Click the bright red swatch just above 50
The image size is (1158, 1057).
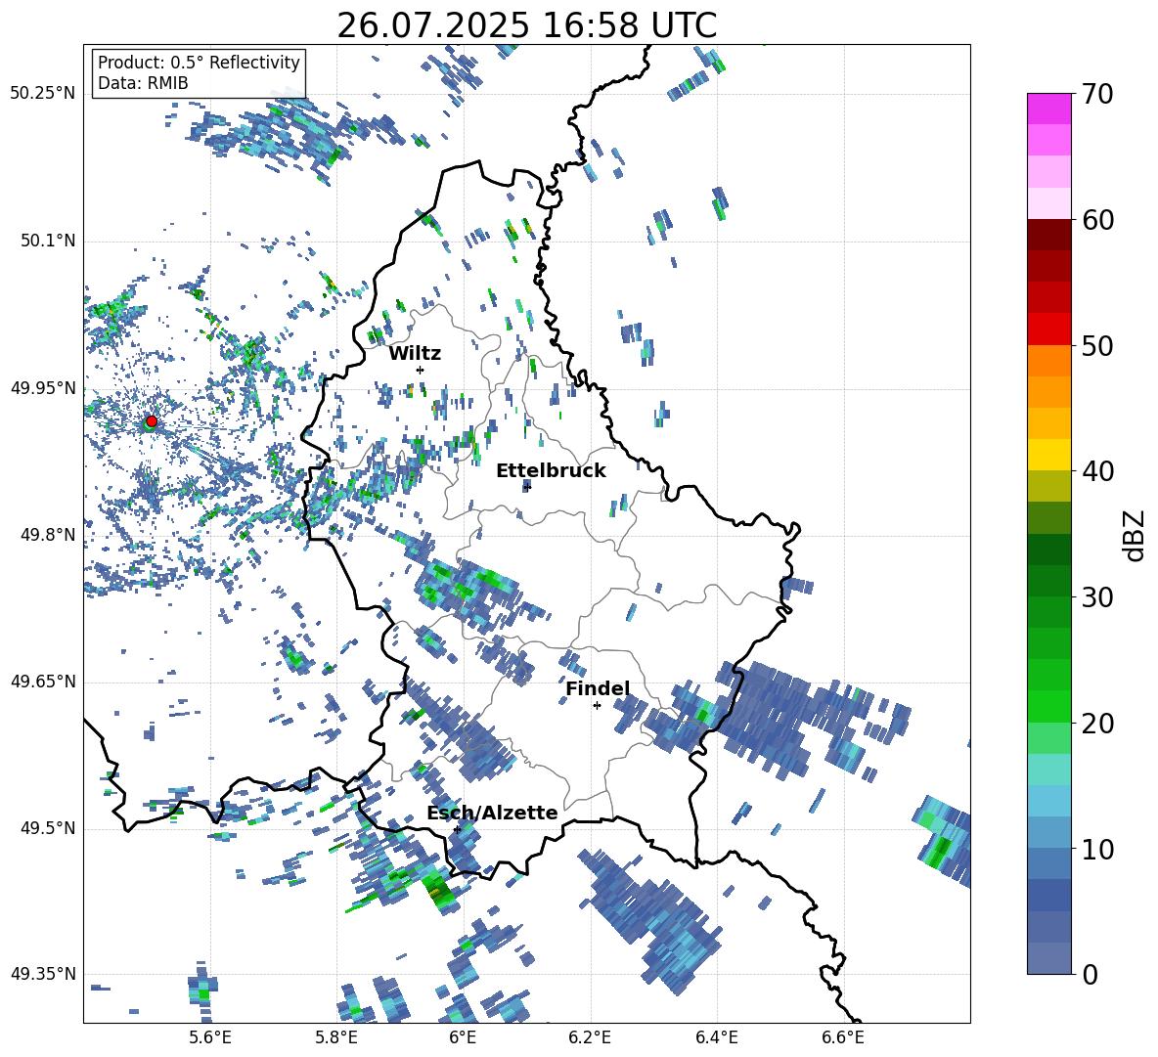(1048, 330)
